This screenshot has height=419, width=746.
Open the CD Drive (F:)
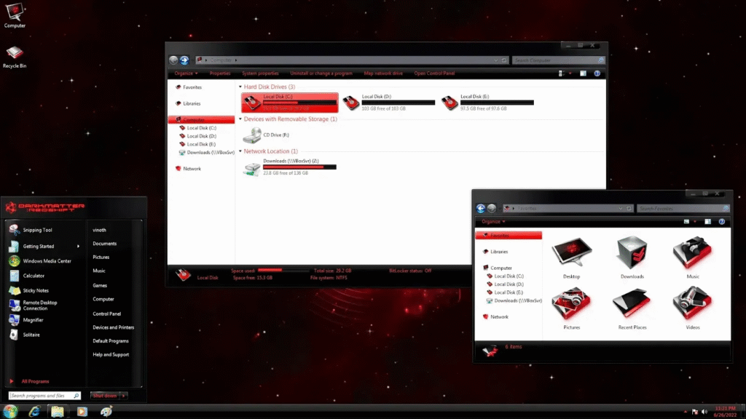click(253, 135)
